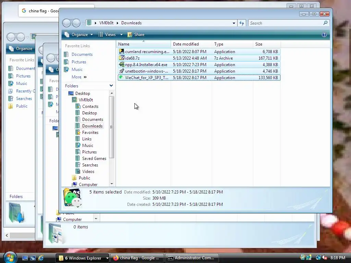This screenshot has width=351, height=263.
Task: Click the Help question mark icon
Action: (x=324, y=35)
